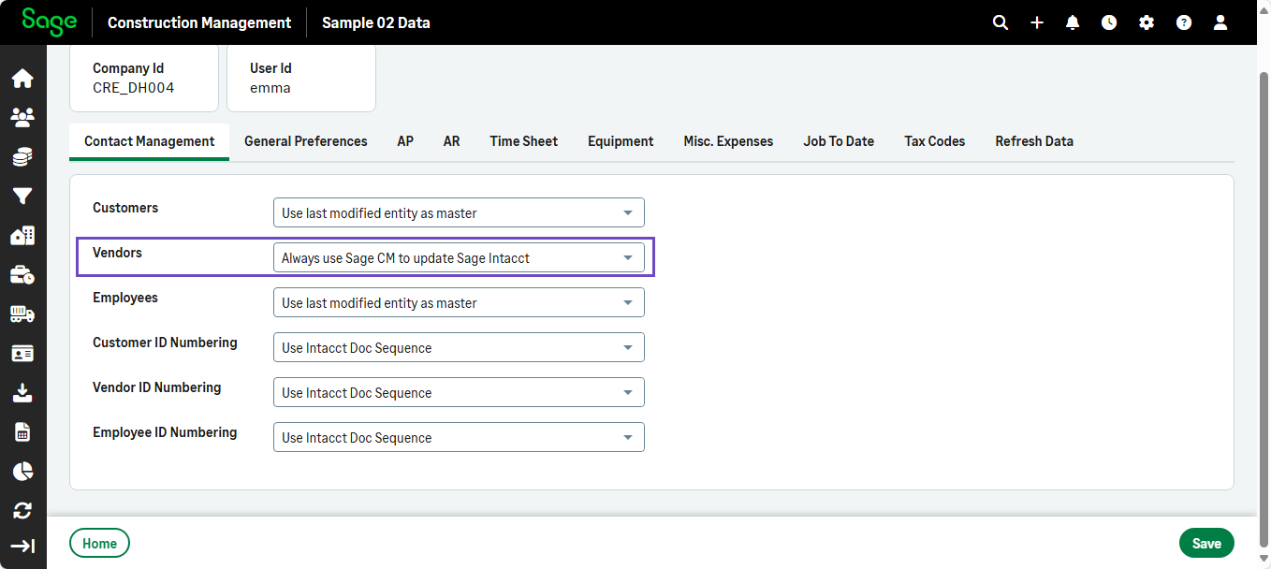Open the Customers dropdown
Screen dimensions: 1271x569
(459, 212)
